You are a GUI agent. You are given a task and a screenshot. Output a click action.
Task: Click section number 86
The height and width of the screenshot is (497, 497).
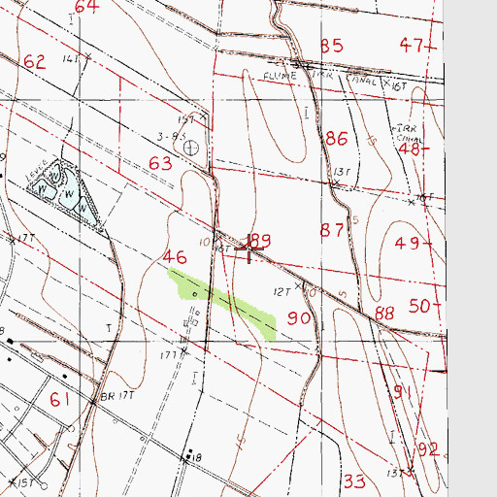[x=337, y=139]
